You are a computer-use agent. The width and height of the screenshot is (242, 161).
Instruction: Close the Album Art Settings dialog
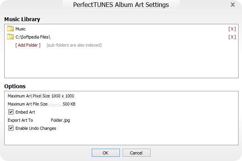coord(233,5)
